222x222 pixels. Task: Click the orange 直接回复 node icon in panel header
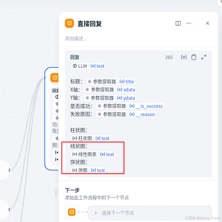(69, 23)
